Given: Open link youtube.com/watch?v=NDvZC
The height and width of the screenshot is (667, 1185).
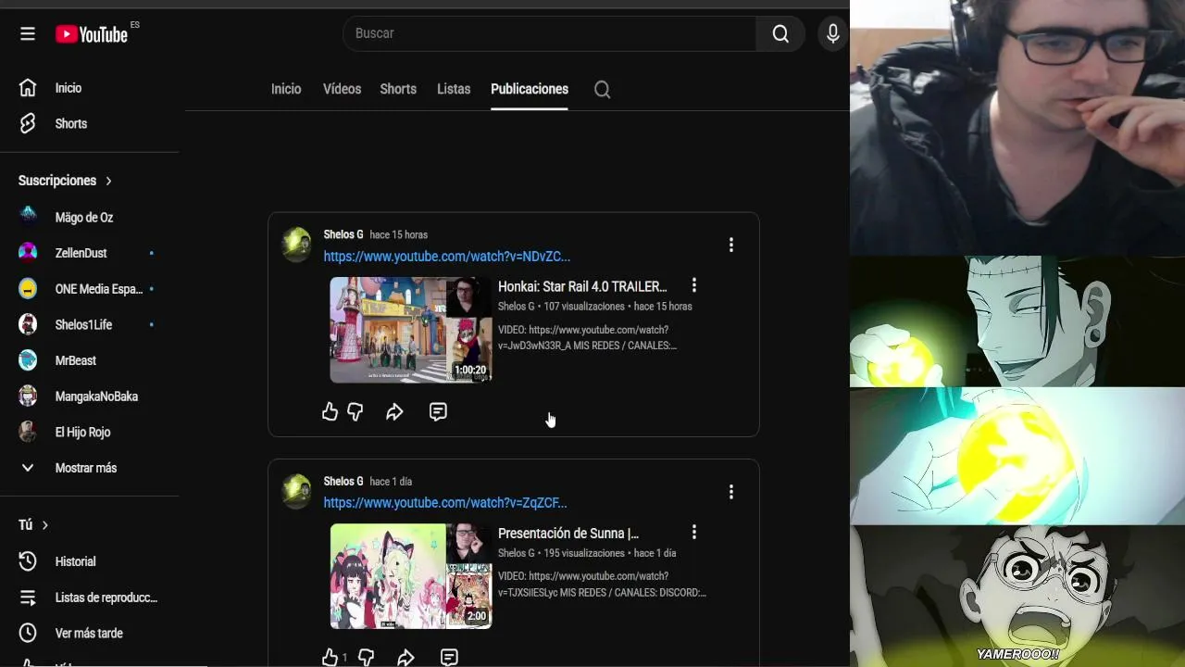Looking at the screenshot, I should 446,257.
